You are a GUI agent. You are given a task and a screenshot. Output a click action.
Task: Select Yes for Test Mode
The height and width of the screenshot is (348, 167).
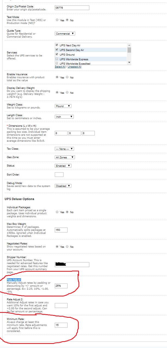click(x=57, y=20)
